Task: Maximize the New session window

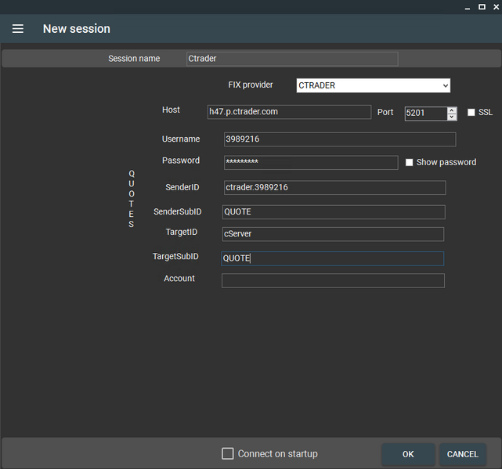Action: click(x=481, y=6)
